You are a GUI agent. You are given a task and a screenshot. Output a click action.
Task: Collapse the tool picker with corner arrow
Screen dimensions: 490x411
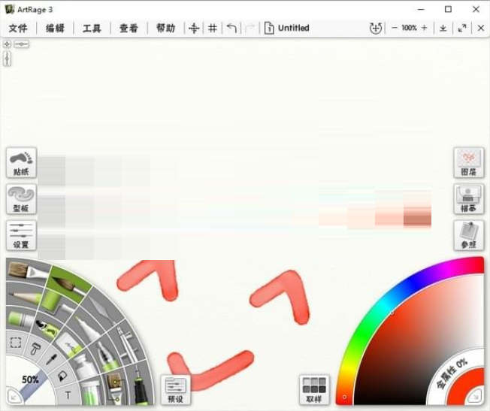pos(11,397)
